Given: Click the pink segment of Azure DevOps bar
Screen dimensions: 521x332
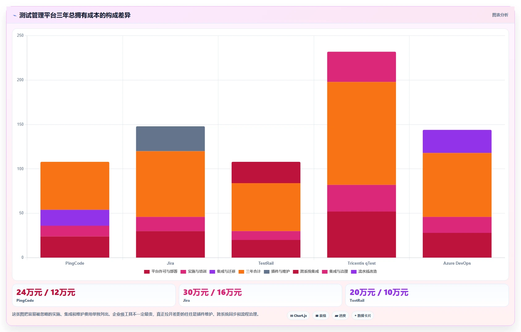Looking at the screenshot, I should point(457,225).
